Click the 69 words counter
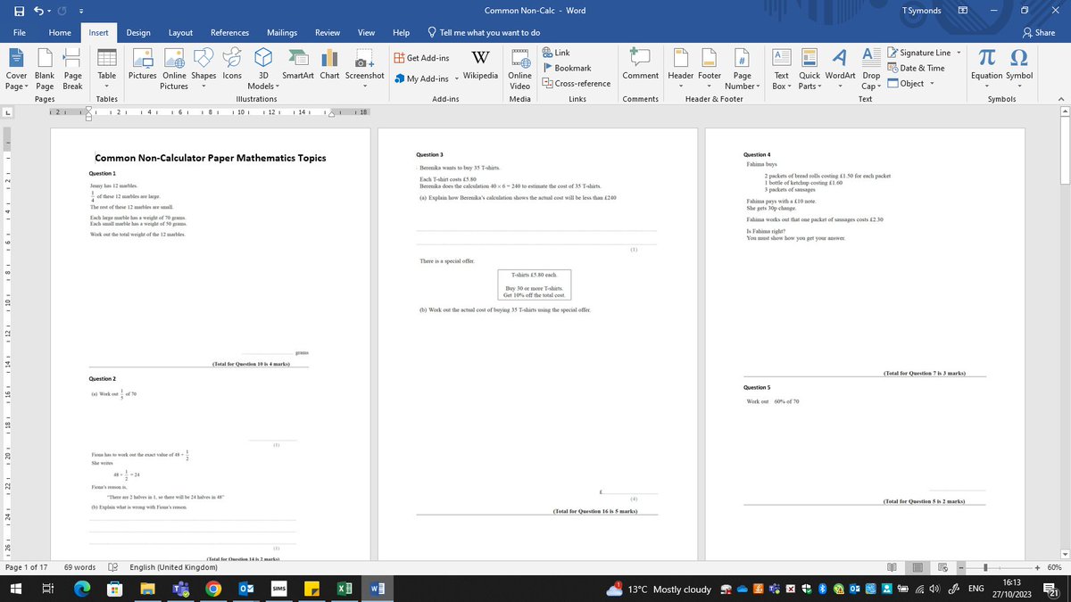The image size is (1071, 602). [x=80, y=567]
